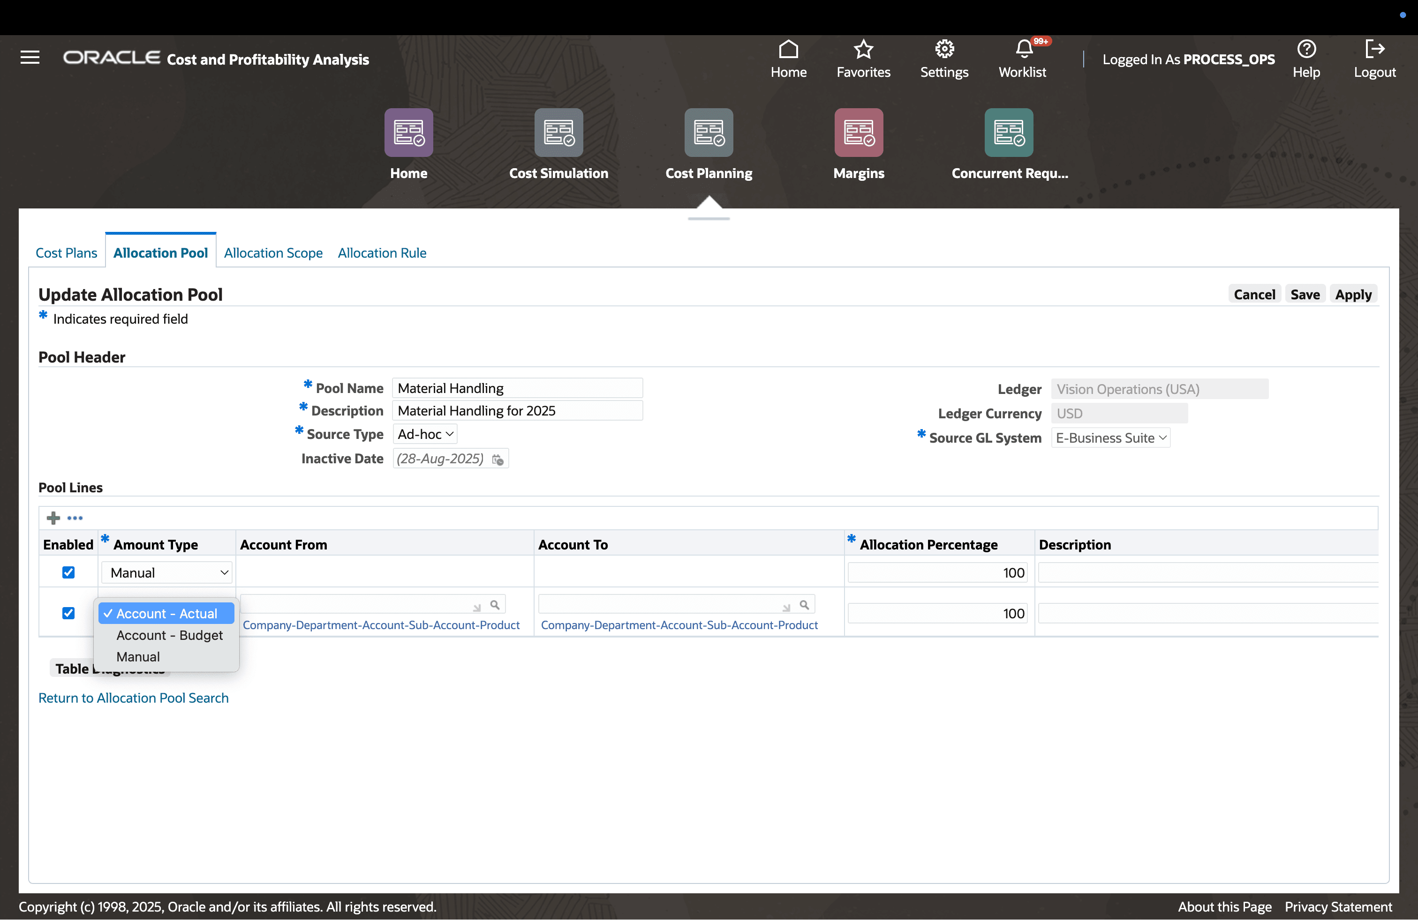Uncheck Enabled for the Manual line
This screenshot has width=1418, height=920.
(x=68, y=572)
